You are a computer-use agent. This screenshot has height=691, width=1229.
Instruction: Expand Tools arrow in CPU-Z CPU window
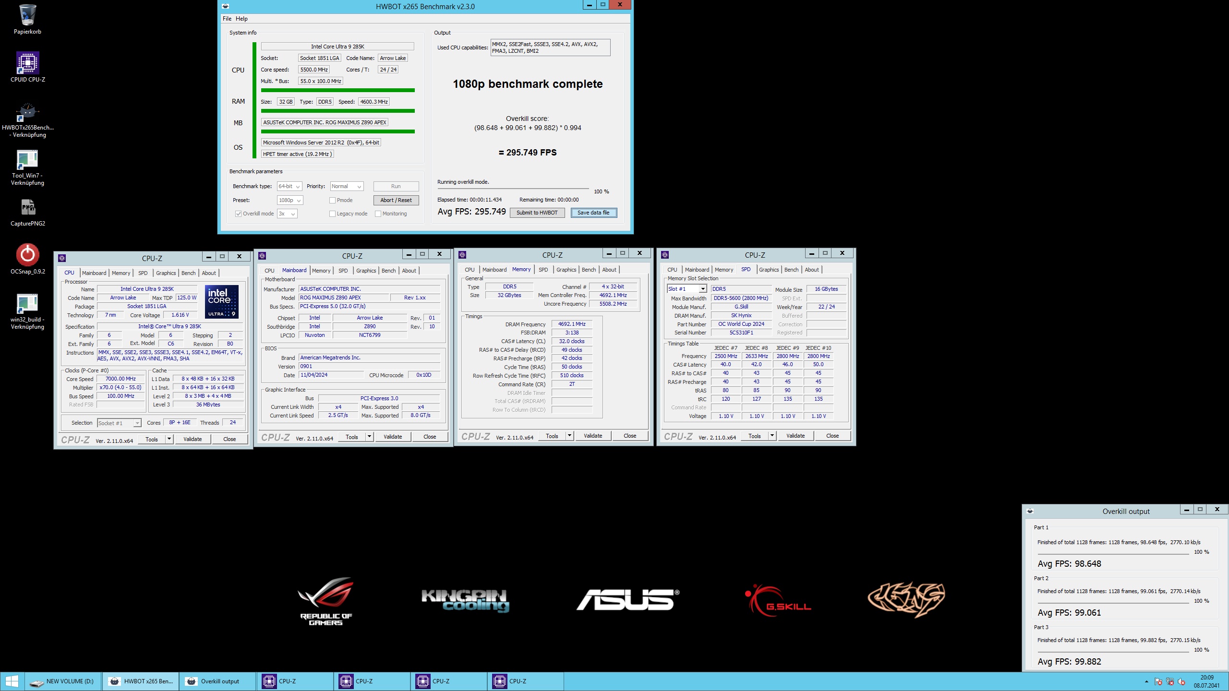pyautogui.click(x=169, y=439)
